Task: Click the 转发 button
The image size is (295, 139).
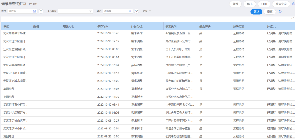Action: (235, 4)
